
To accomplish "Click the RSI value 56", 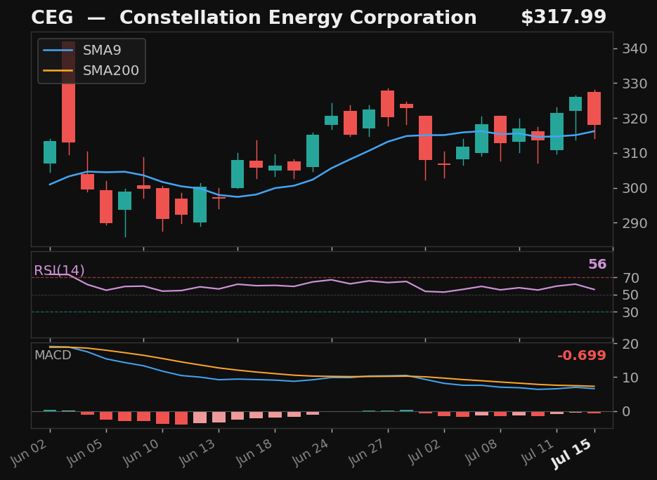I will [597, 264].
